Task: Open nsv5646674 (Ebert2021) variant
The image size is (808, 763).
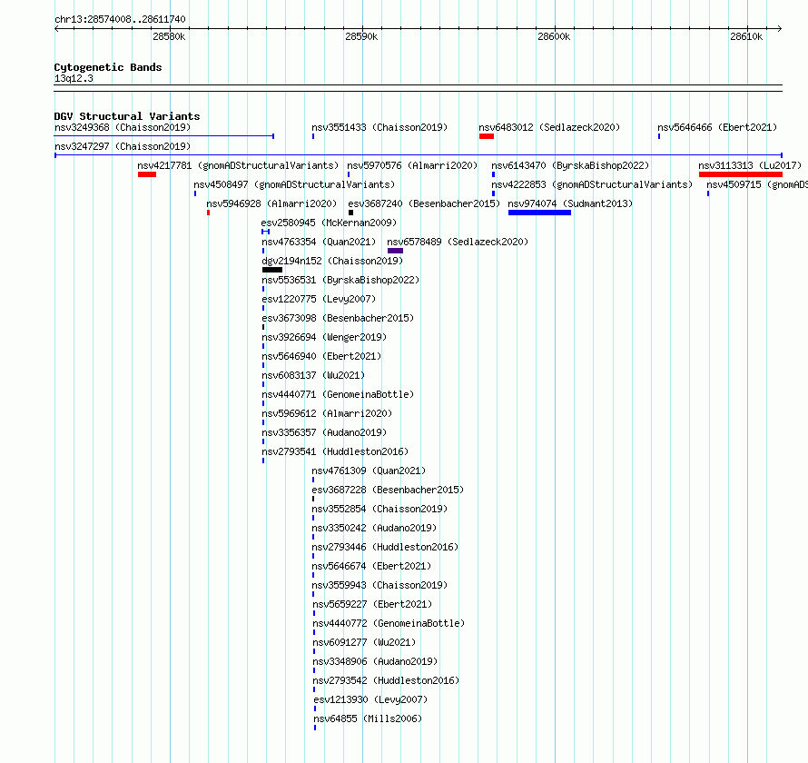Action: [x=371, y=566]
